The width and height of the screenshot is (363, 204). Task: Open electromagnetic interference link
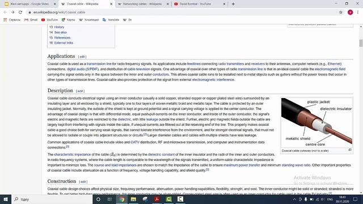point(213,80)
